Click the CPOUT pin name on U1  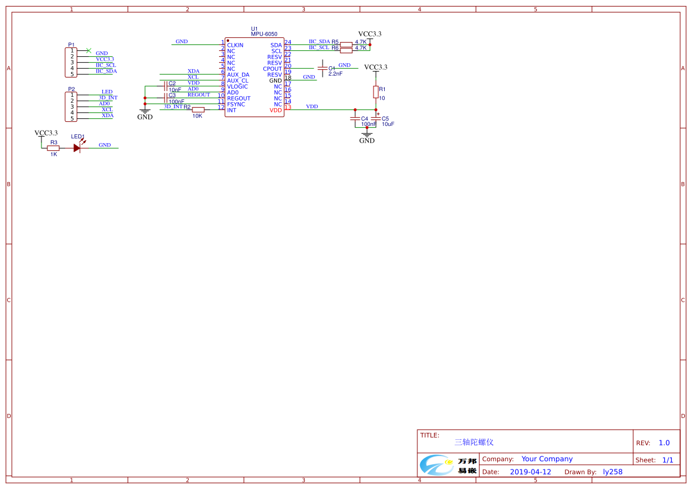272,69
